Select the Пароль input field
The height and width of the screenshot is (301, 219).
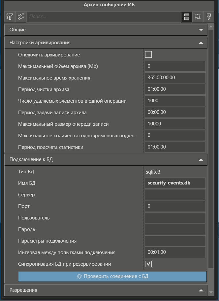click(175, 229)
